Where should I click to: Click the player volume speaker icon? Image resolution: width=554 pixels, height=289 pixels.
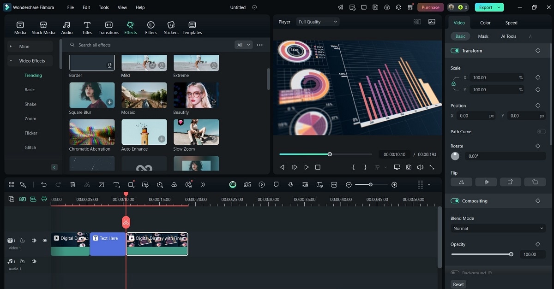(x=420, y=167)
